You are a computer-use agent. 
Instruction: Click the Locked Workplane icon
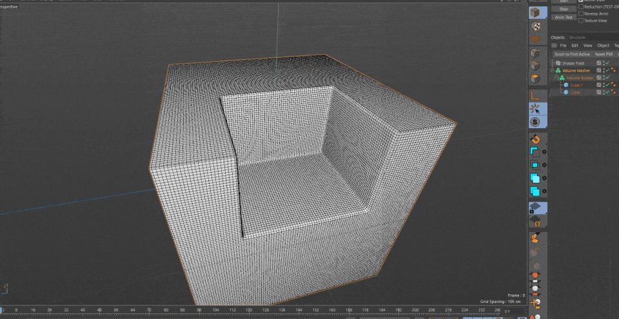point(535,208)
